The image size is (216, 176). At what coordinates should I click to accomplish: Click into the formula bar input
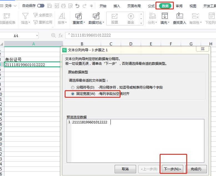click(x=140, y=35)
